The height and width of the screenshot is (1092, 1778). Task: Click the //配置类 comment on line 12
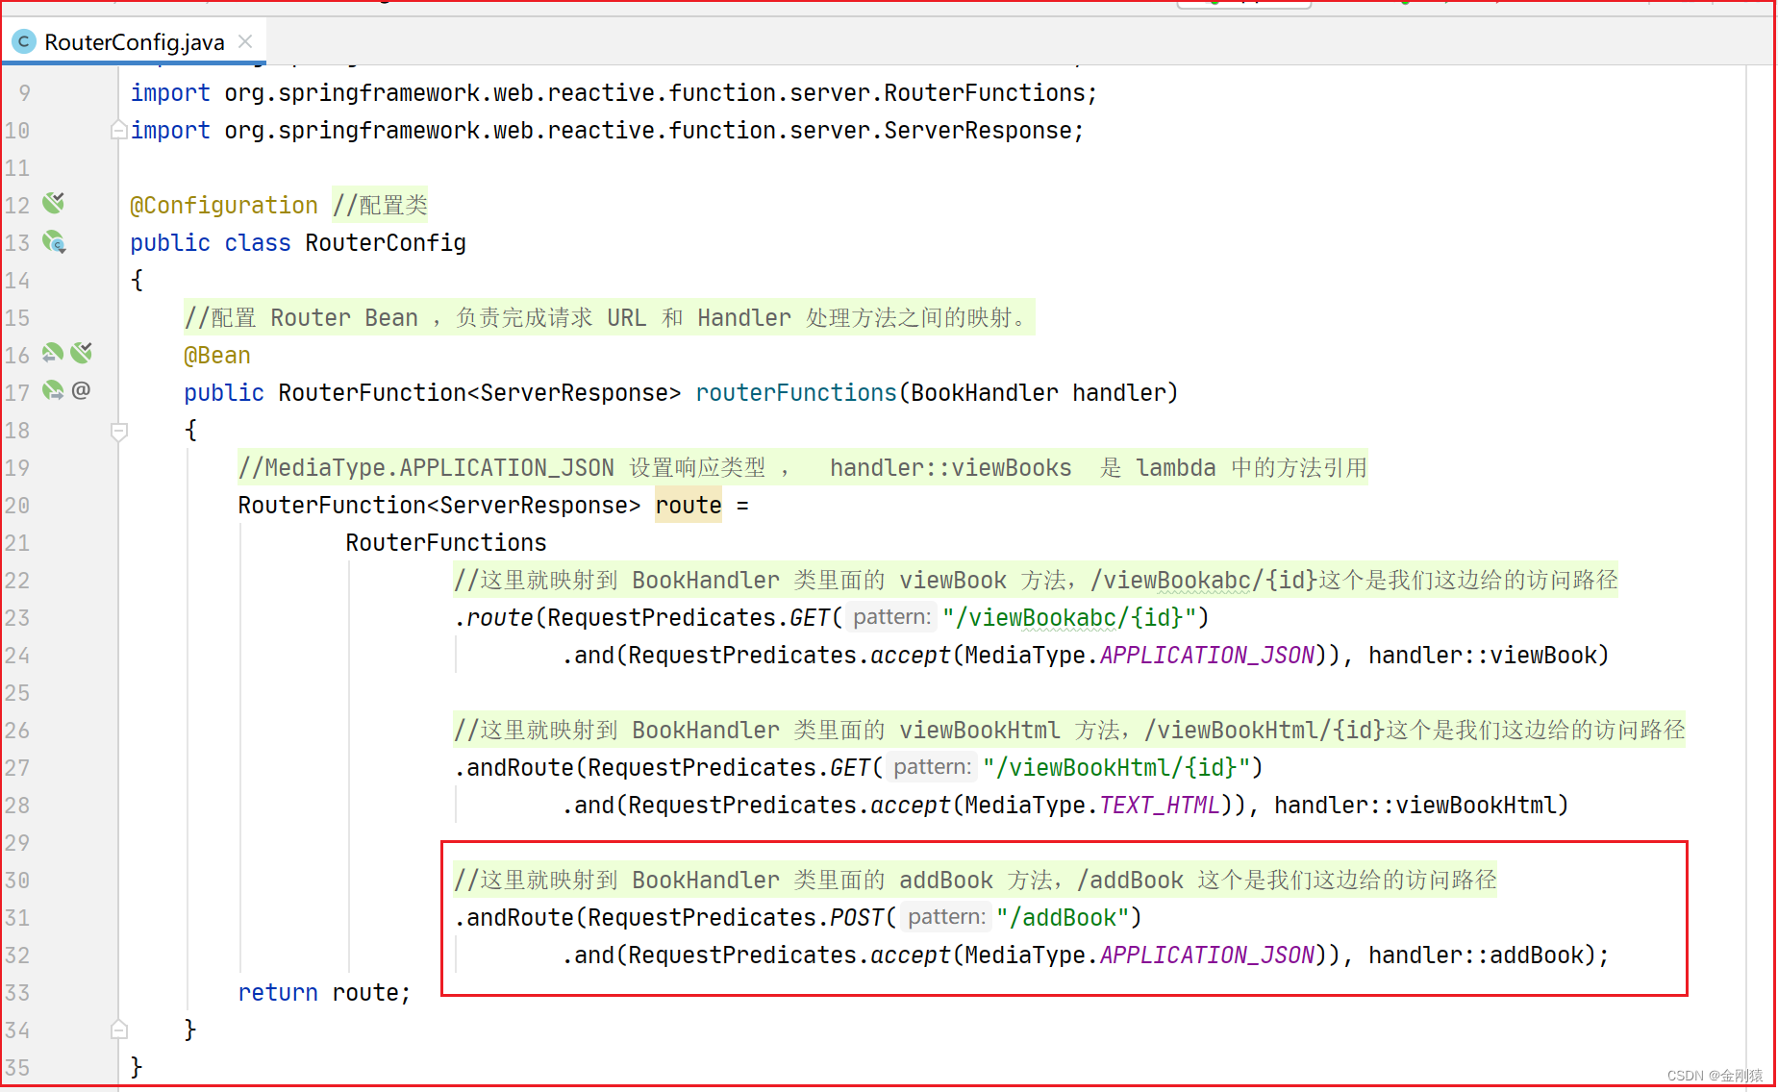point(380,206)
